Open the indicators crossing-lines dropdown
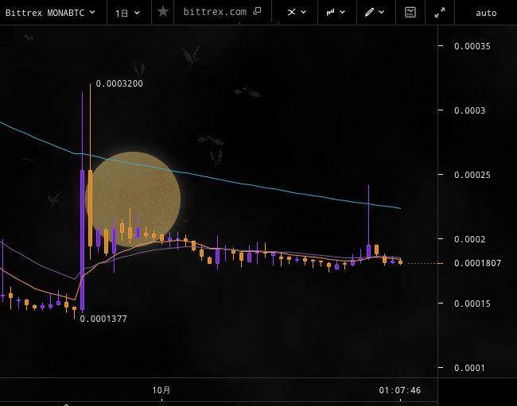 point(297,12)
